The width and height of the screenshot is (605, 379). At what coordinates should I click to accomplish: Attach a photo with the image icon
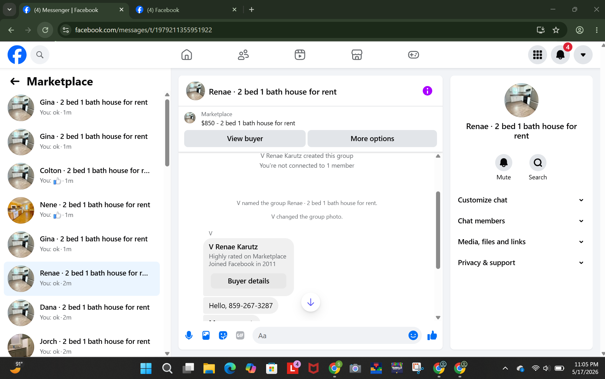206,335
